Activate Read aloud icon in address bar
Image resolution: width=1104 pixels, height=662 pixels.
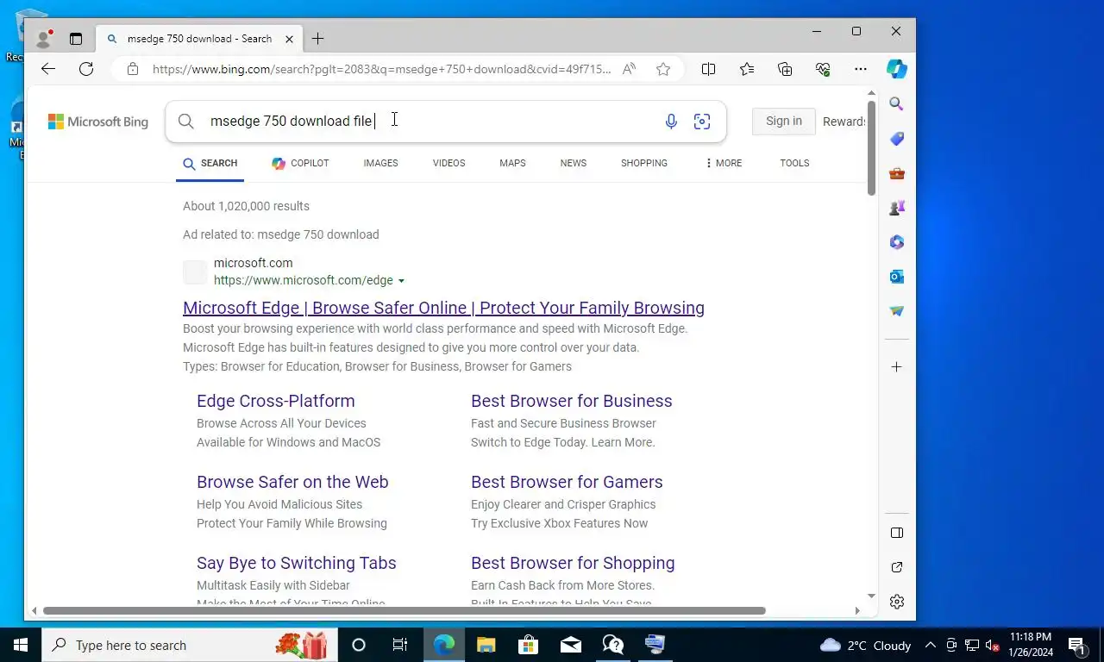tap(629, 69)
